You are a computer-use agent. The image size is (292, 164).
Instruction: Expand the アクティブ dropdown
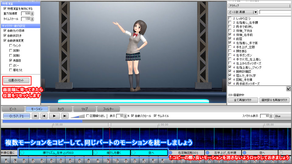point(259,5)
